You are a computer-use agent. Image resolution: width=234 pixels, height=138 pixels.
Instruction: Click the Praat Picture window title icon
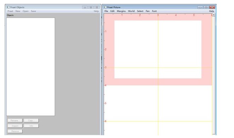[105, 7]
